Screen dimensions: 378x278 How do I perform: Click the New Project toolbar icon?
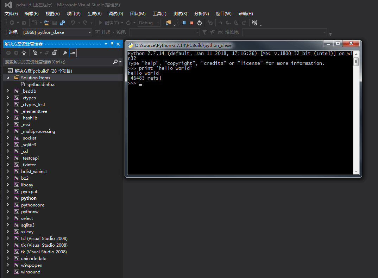(35, 23)
